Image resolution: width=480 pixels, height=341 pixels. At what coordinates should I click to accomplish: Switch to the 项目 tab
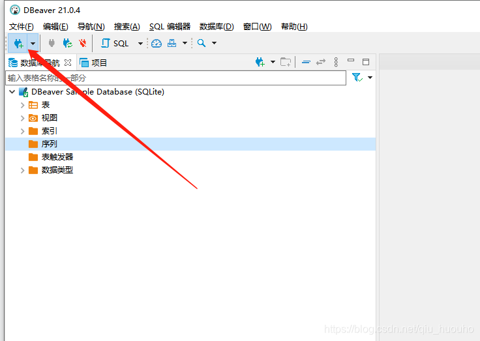(93, 63)
